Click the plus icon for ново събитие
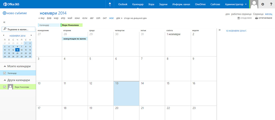The height and width of the screenshot is (120, 275). (x=4, y=13)
